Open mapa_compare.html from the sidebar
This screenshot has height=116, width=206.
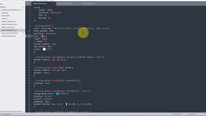pyautogui.click(x=9, y=24)
